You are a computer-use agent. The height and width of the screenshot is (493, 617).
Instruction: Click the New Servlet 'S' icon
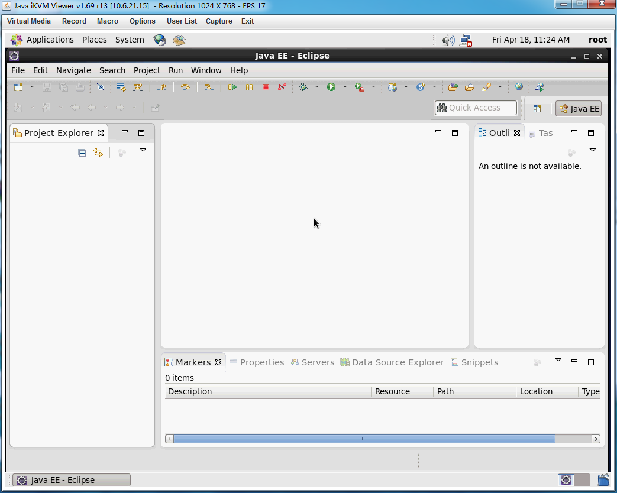click(x=421, y=87)
